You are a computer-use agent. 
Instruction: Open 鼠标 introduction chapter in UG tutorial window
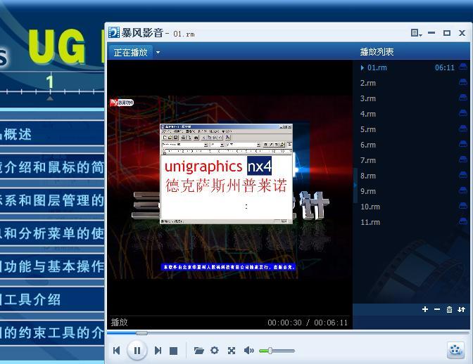pyautogui.click(x=52, y=167)
